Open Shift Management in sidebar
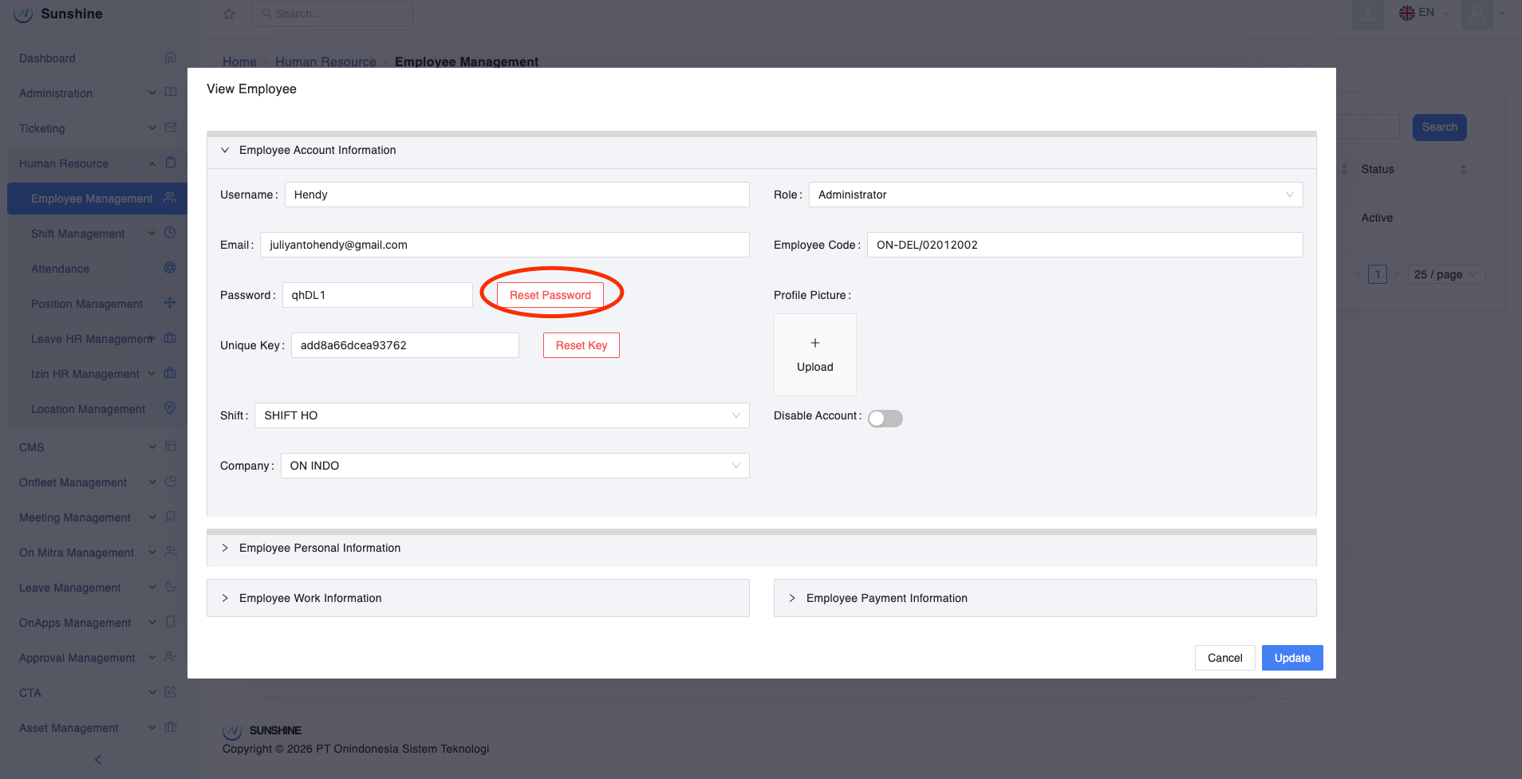Image resolution: width=1522 pixels, height=779 pixels. click(x=78, y=234)
